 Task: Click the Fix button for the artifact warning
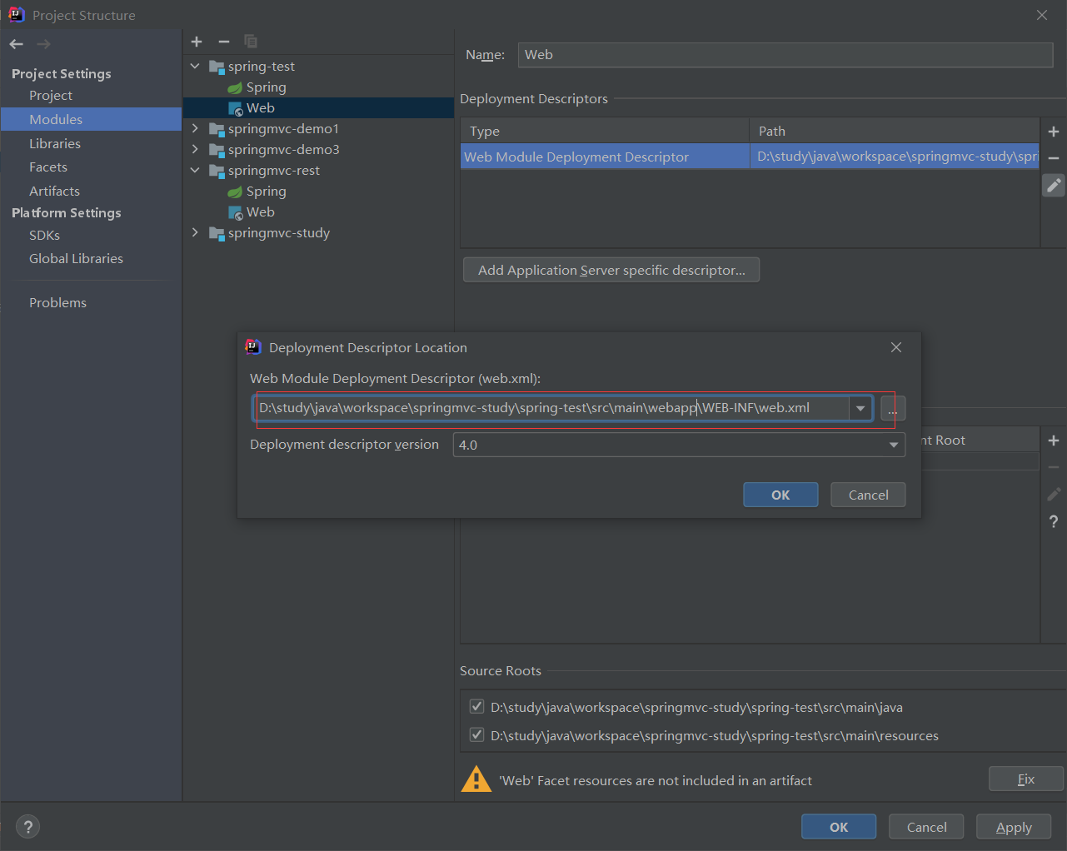[x=1026, y=779]
